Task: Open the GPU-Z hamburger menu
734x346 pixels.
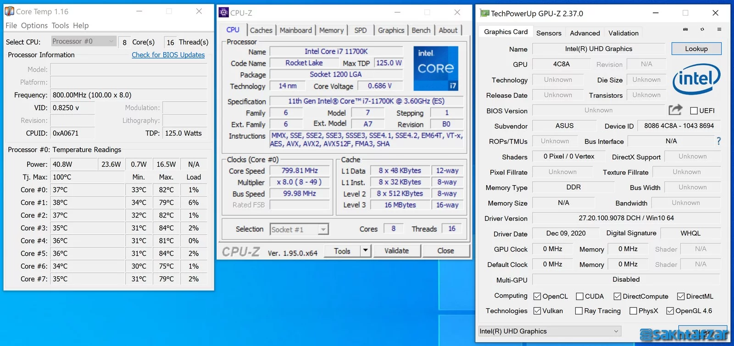Action: tap(719, 29)
